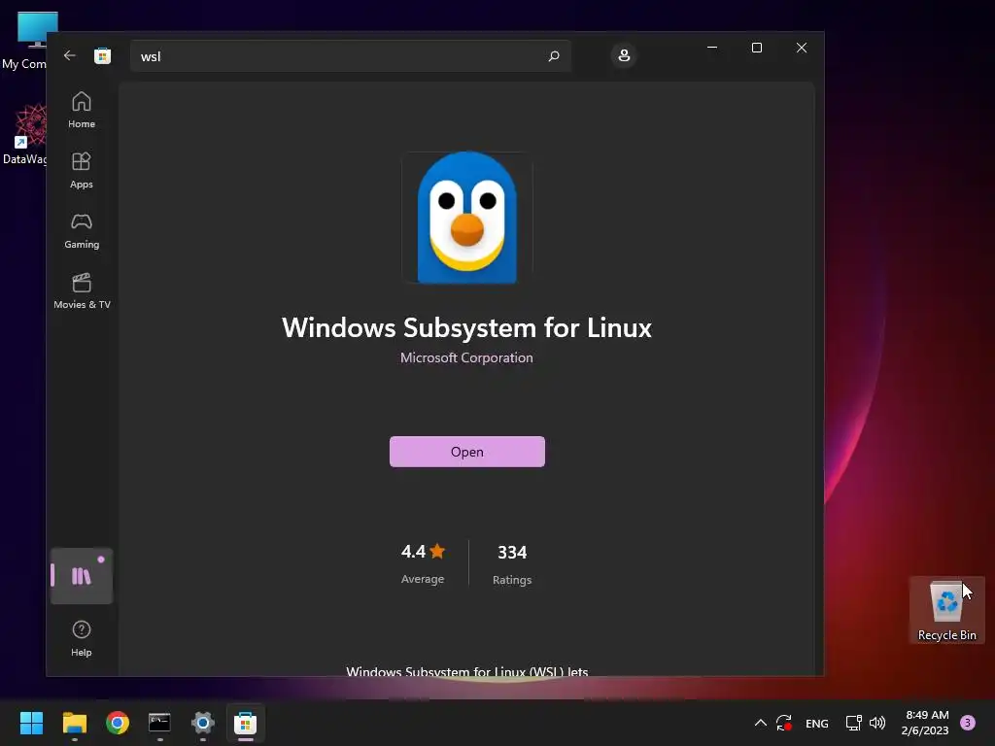The height and width of the screenshot is (746, 995).
Task: Go to Home in Store sidebar
Action: coord(82,111)
